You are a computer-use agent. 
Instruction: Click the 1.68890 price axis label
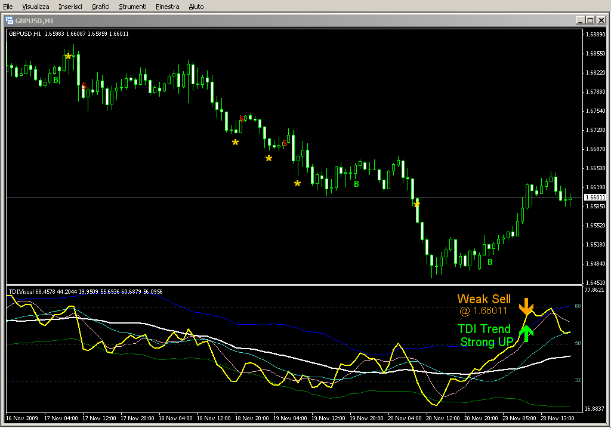coord(596,34)
